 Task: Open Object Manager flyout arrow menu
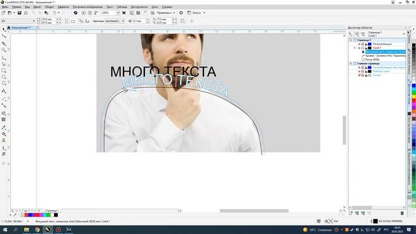click(x=404, y=34)
